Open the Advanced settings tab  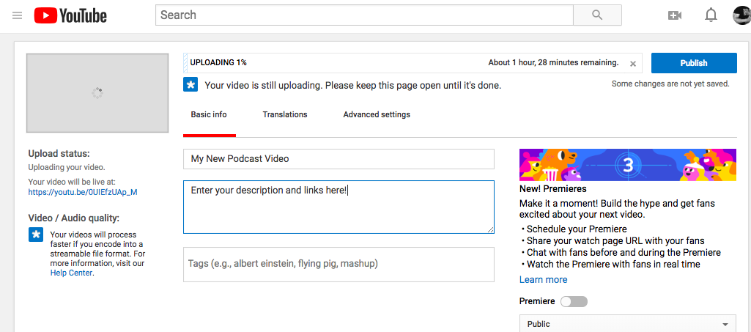pyautogui.click(x=377, y=115)
